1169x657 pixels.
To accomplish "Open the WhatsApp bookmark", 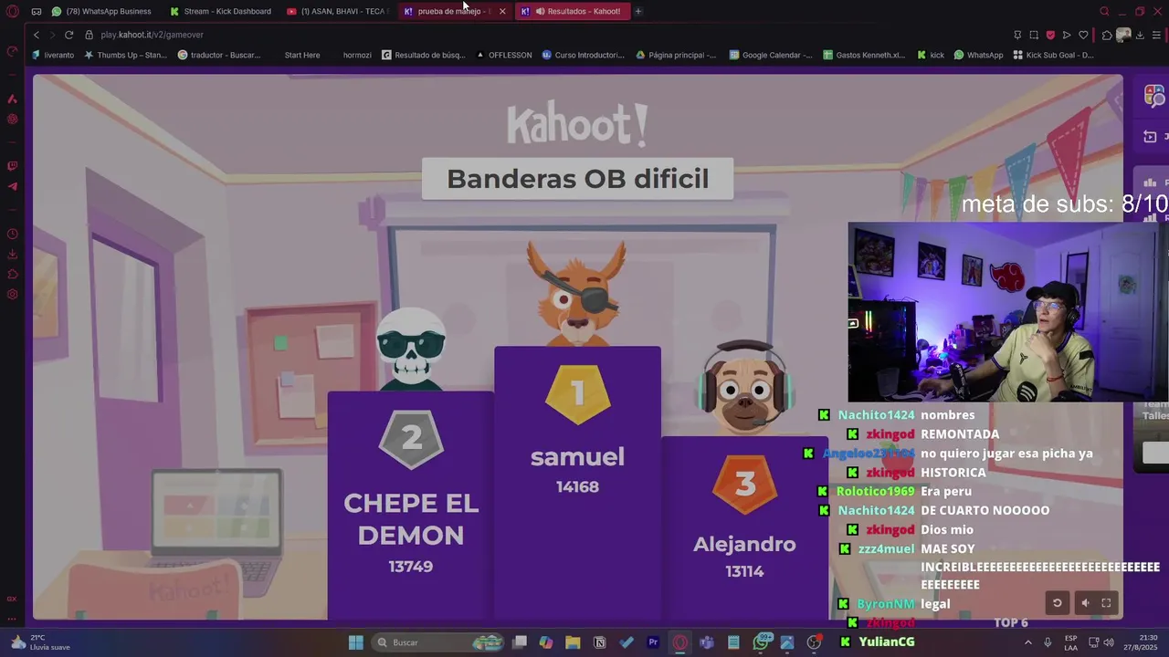I will tap(978, 55).
